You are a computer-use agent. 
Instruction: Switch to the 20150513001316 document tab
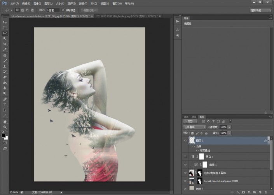[x=112, y=16]
